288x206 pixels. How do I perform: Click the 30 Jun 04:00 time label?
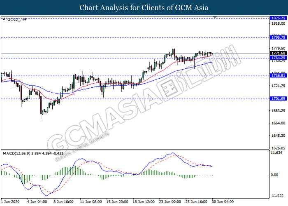pyautogui.click(x=223, y=202)
